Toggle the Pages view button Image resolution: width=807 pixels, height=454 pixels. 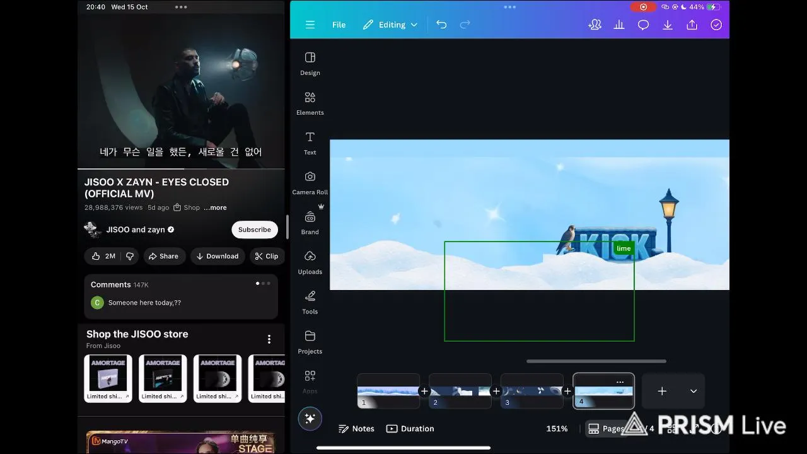[x=606, y=429]
